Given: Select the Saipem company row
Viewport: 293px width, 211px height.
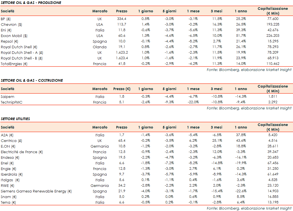Looking at the screenshot, I should (x=7, y=97).
